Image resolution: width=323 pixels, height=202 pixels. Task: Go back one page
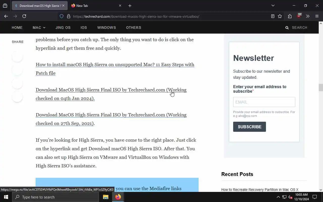(x=6, y=16)
